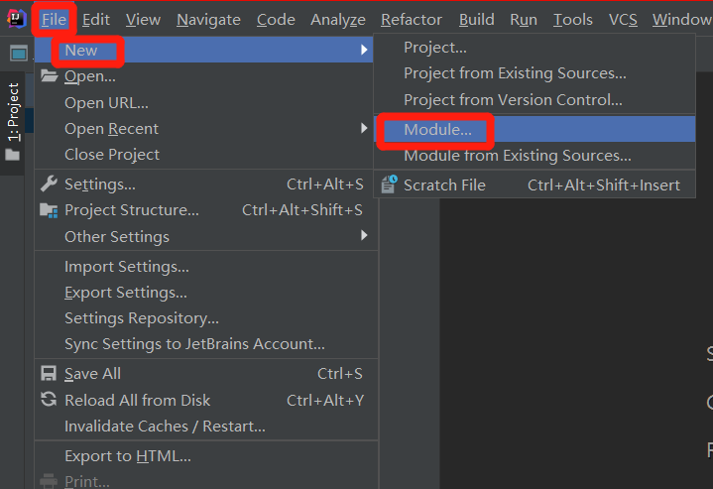Click the printer icon beside Print
The width and height of the screenshot is (713, 489).
click(x=49, y=481)
